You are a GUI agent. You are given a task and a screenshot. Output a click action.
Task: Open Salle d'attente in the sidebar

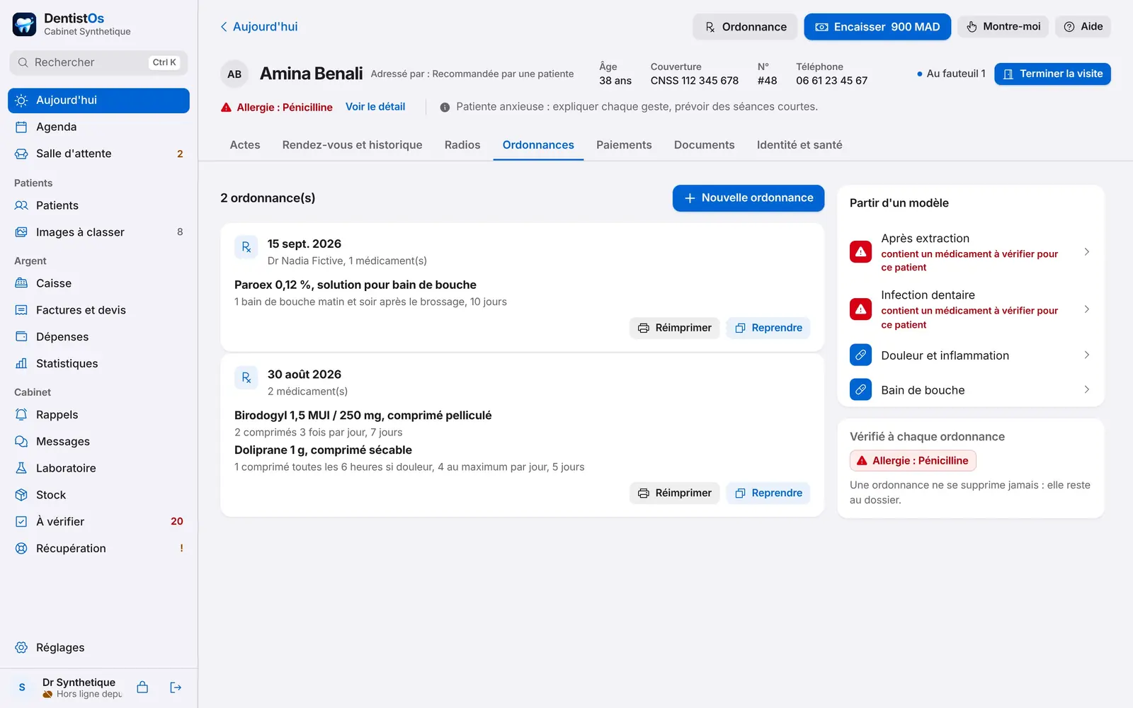[x=98, y=154]
